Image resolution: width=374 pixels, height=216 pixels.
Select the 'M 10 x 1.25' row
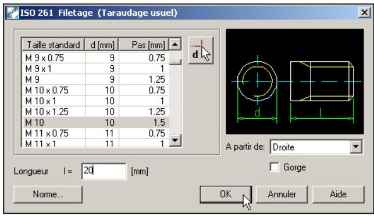point(95,112)
